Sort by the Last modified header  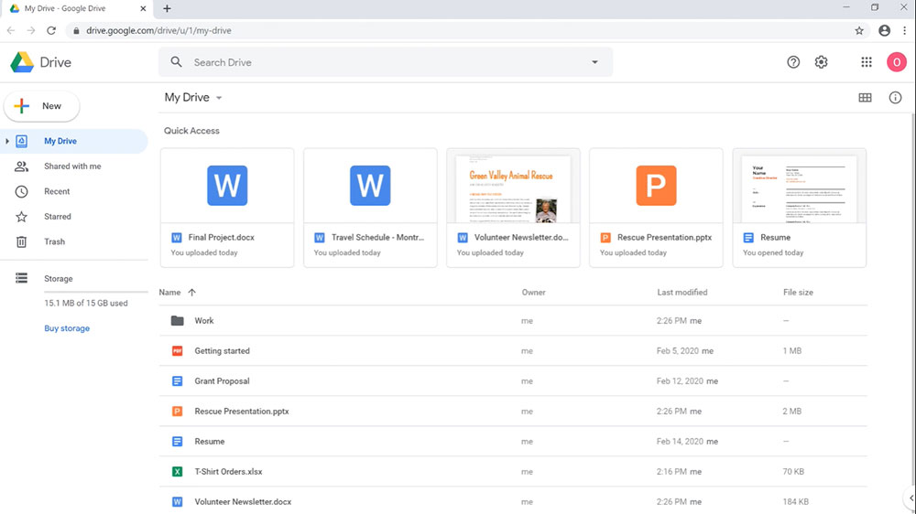pyautogui.click(x=682, y=293)
